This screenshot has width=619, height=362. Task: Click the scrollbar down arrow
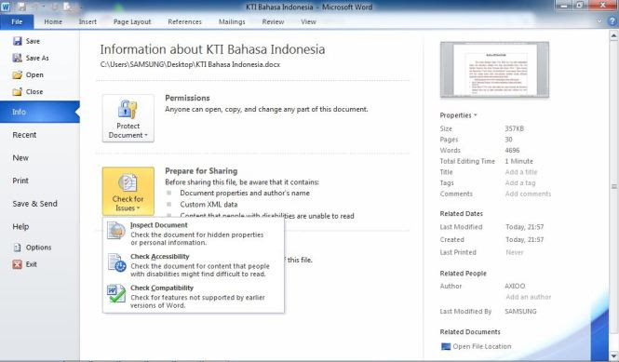point(613,355)
